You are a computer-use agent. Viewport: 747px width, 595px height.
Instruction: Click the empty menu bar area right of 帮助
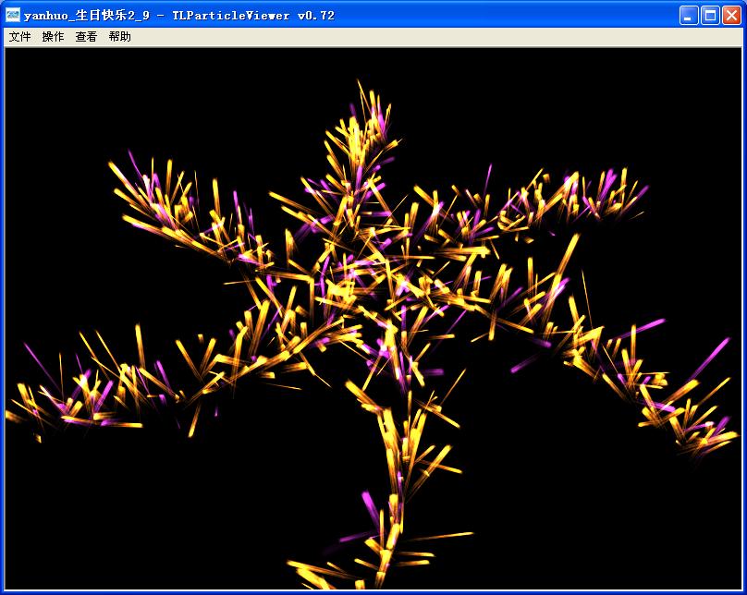429,37
